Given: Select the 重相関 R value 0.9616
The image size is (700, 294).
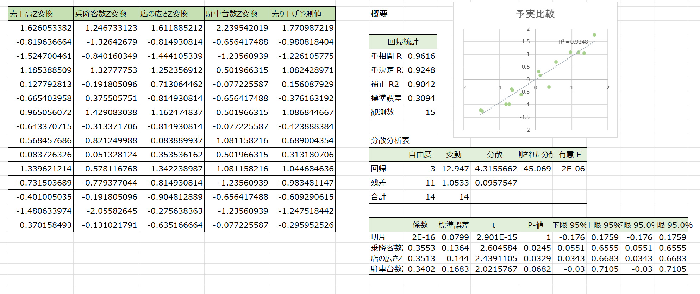Looking at the screenshot, I should tap(421, 56).
